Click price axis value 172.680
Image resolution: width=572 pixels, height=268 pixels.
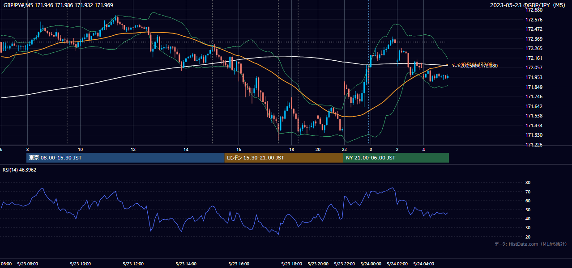534,10
